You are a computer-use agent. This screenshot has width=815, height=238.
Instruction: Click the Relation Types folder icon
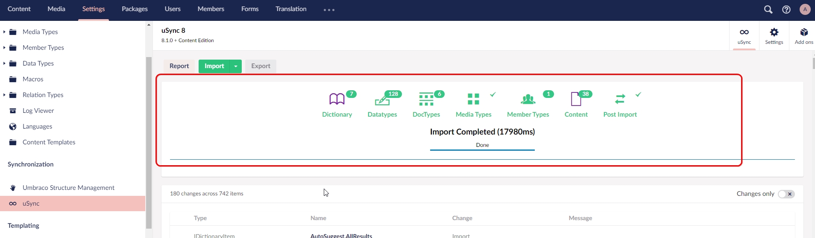(x=13, y=95)
